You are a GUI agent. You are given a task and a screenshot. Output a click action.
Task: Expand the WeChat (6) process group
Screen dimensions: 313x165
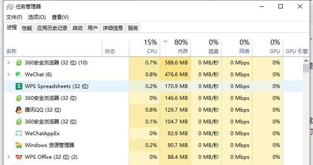point(9,75)
